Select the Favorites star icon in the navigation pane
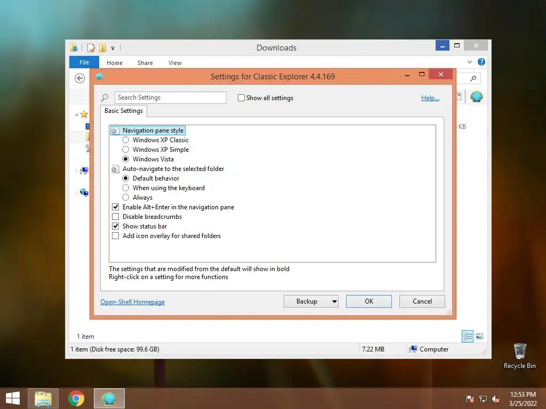 (84, 114)
